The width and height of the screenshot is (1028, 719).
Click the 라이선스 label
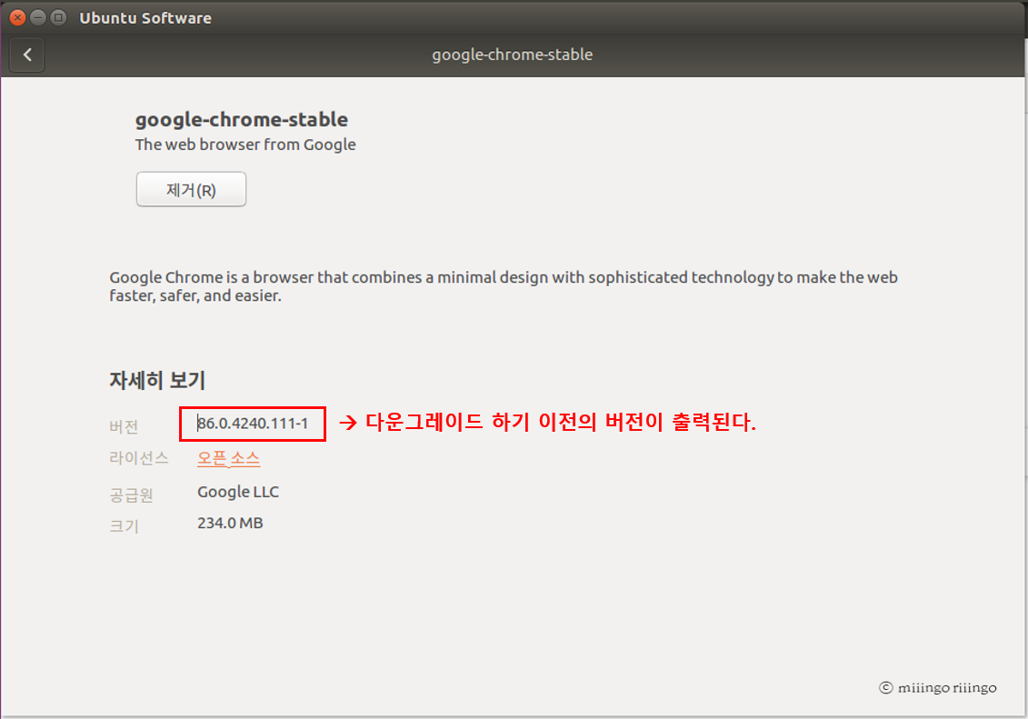click(x=139, y=457)
